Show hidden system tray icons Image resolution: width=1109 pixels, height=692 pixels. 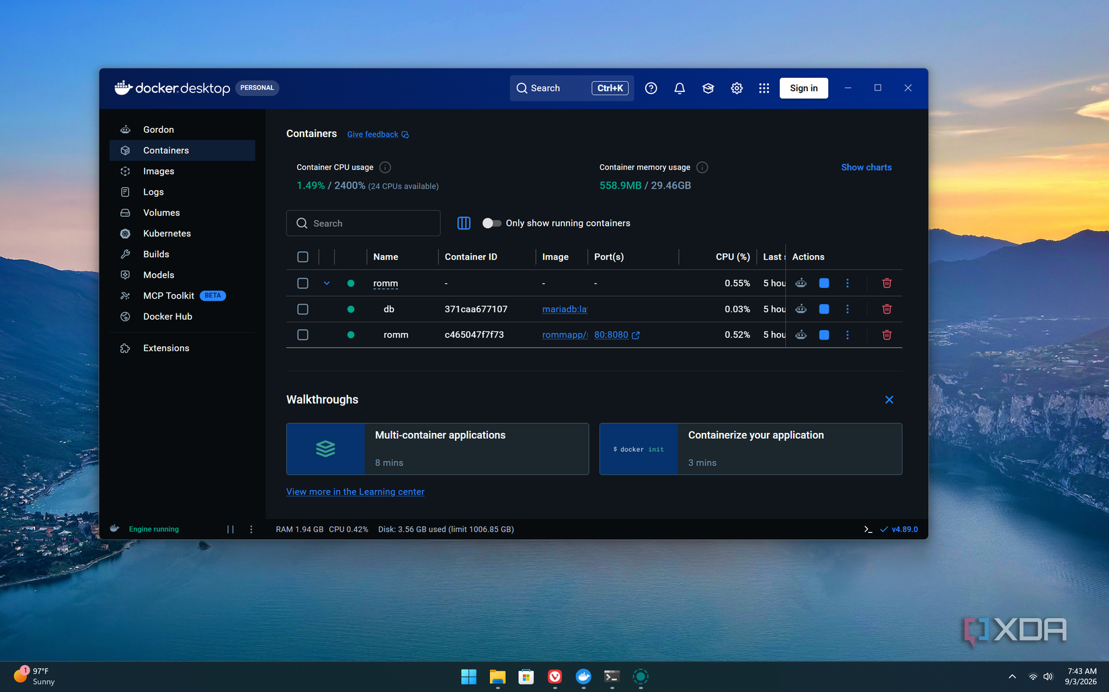coord(1012,677)
